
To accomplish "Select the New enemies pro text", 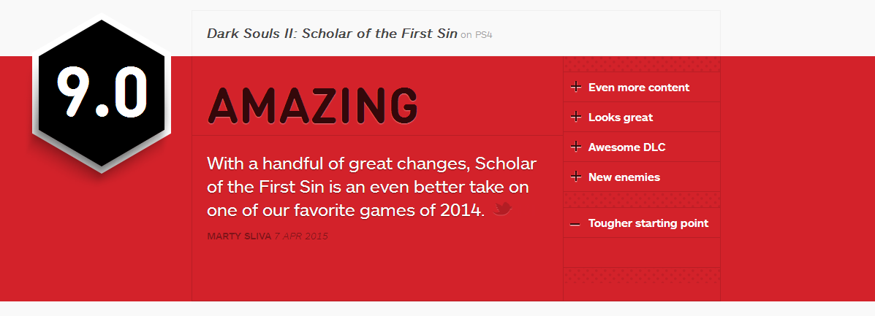I will coord(624,177).
